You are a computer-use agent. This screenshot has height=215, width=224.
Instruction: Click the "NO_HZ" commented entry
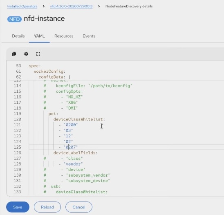pyautogui.click(x=74, y=97)
